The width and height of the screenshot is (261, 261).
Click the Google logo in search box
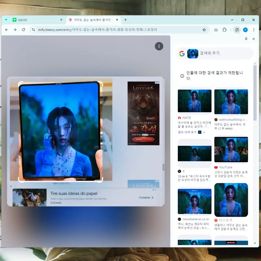[x=182, y=54]
